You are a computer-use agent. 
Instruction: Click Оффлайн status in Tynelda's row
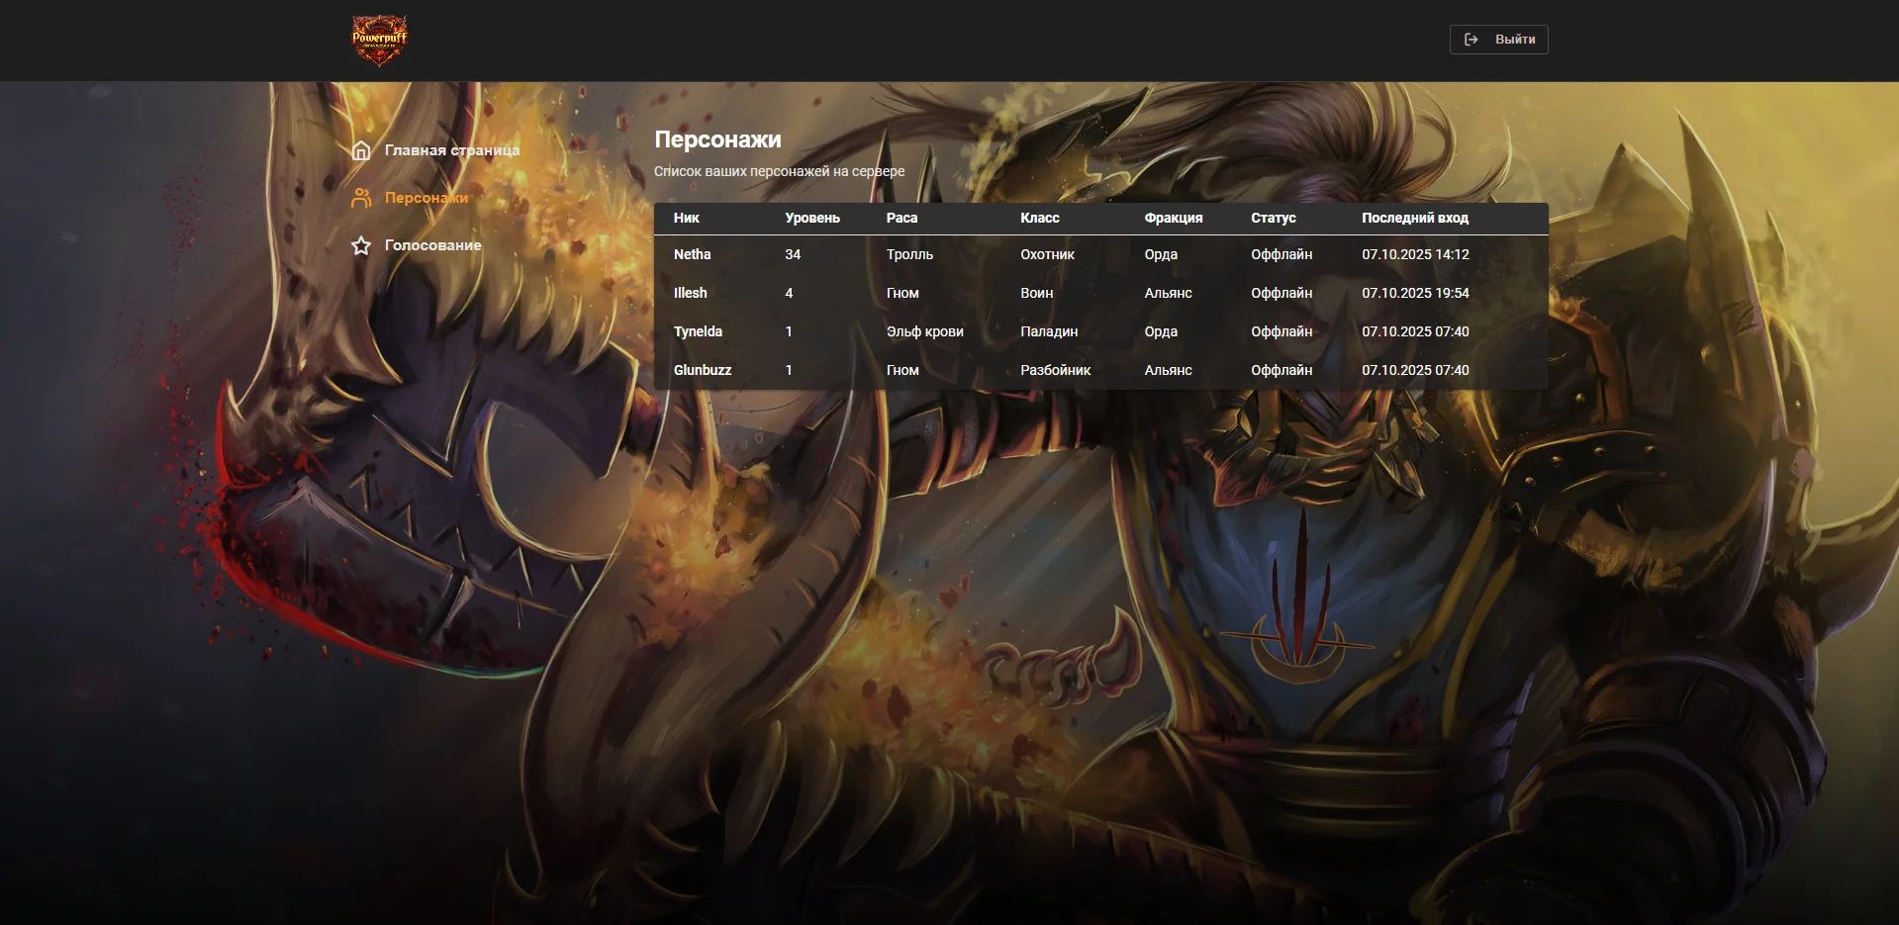tap(1282, 331)
